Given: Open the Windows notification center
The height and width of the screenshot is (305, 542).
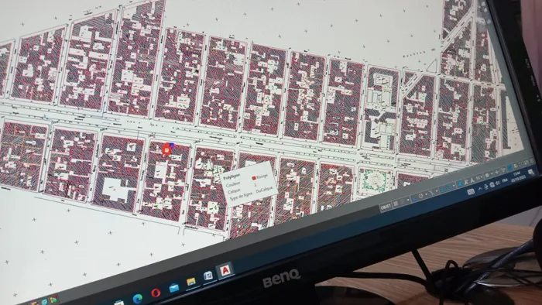Looking at the screenshot, I should pyautogui.click(x=531, y=172).
